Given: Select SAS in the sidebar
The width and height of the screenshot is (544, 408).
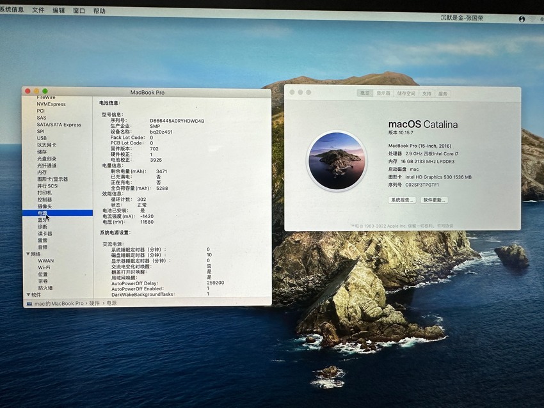Looking at the screenshot, I should [x=42, y=118].
